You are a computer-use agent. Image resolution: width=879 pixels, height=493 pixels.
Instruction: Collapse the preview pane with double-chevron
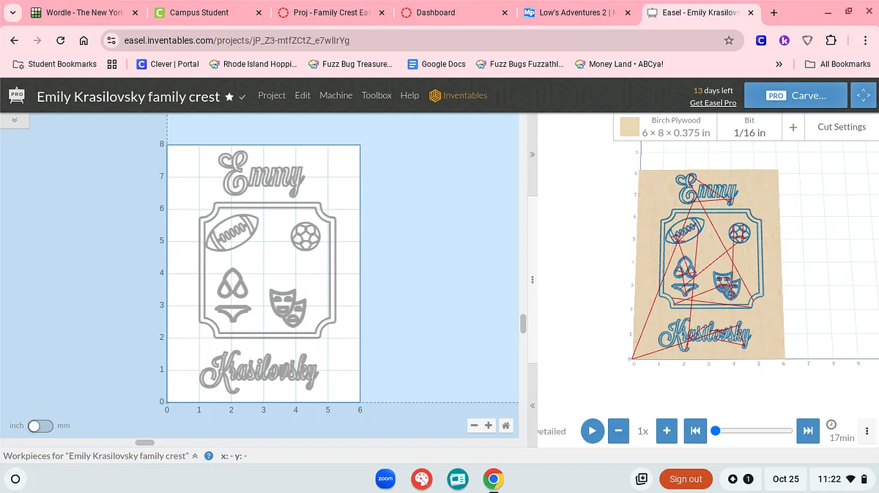click(x=533, y=155)
